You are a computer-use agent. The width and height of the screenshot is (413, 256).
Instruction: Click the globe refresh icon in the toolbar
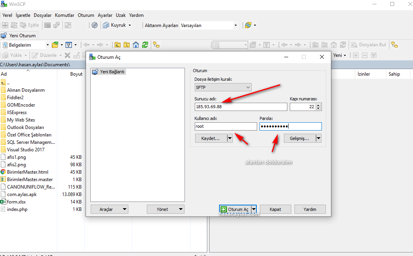pyautogui.click(x=248, y=25)
